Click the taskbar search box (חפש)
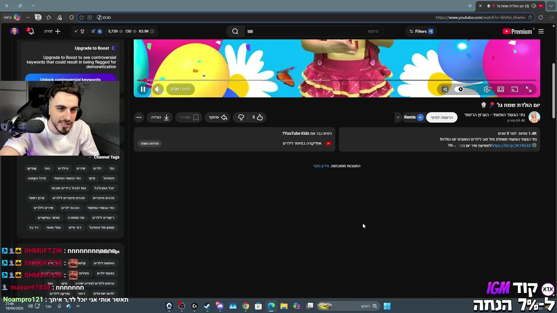This screenshot has height=313, width=557. coord(347,306)
